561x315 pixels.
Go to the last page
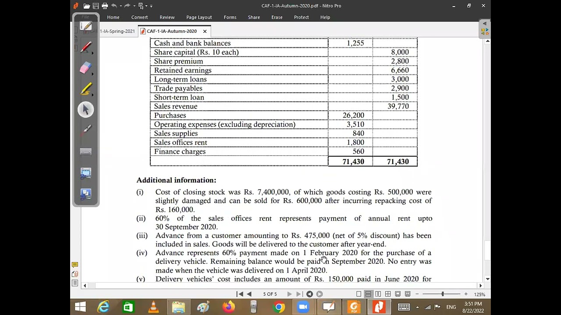click(x=299, y=294)
